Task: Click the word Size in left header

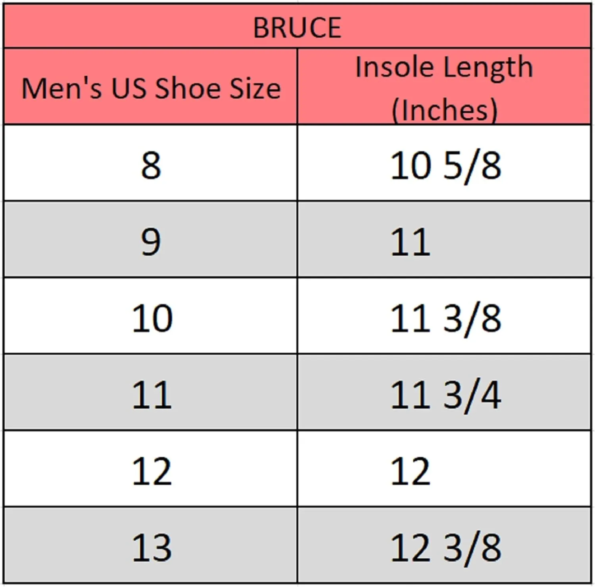Action: click(255, 88)
